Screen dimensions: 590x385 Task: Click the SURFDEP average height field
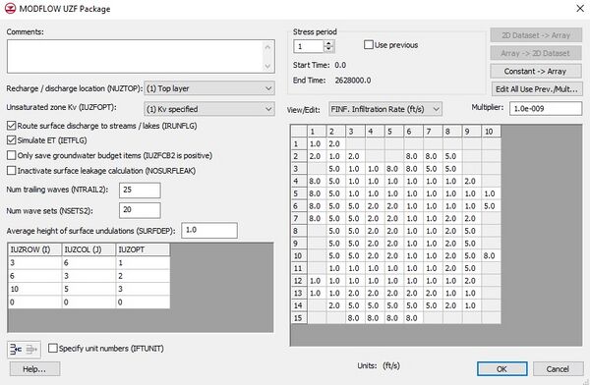pyautogui.click(x=209, y=230)
